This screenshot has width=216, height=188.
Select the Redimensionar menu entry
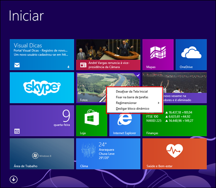[135, 103]
